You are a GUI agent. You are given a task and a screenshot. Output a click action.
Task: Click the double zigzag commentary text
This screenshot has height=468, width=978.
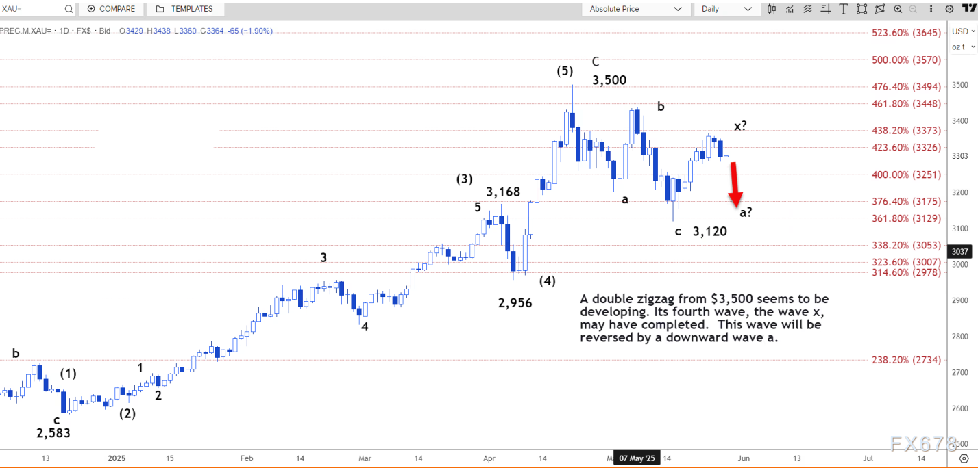[x=705, y=318]
